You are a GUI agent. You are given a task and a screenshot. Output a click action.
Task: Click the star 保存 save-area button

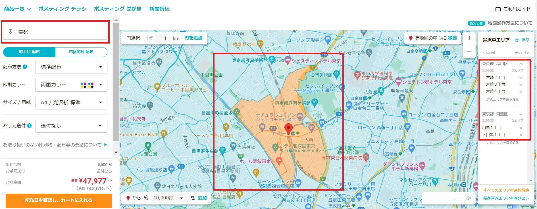coord(522,40)
